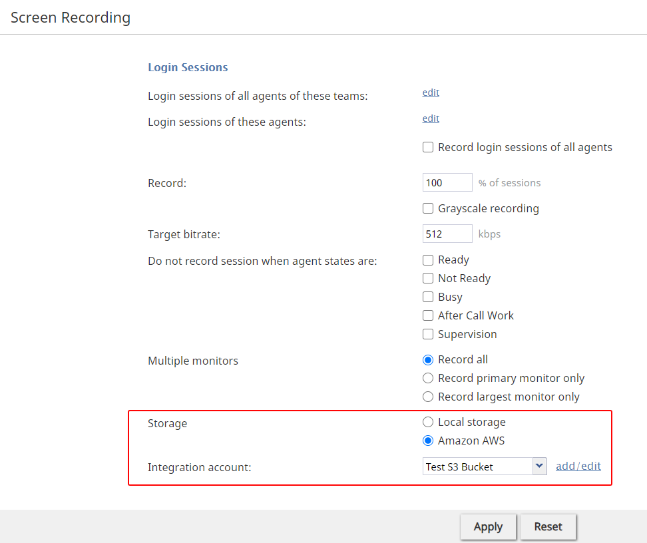Image resolution: width=647 pixels, height=543 pixels.
Task: Check the Ready agent state box
Action: tap(428, 260)
